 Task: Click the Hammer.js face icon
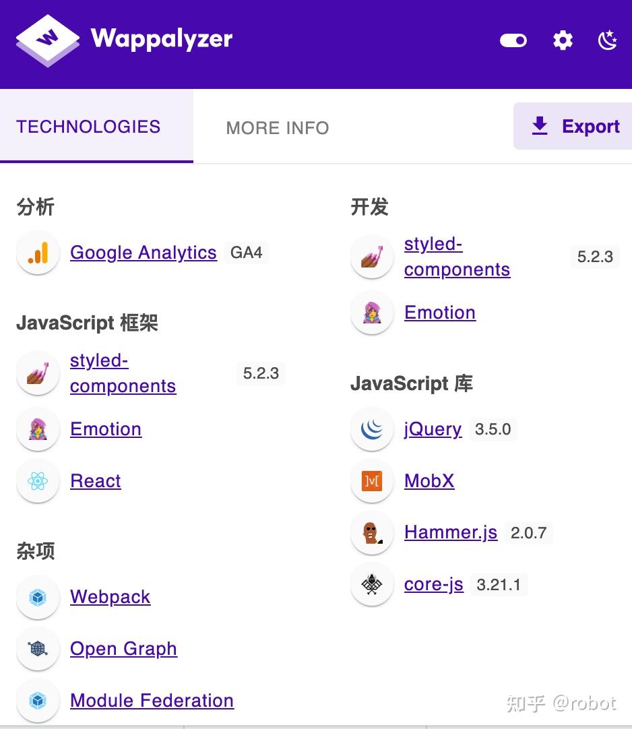coord(372,532)
